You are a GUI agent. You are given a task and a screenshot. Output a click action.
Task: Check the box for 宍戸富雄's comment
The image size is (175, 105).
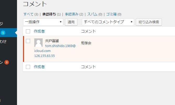[x=28, y=41]
